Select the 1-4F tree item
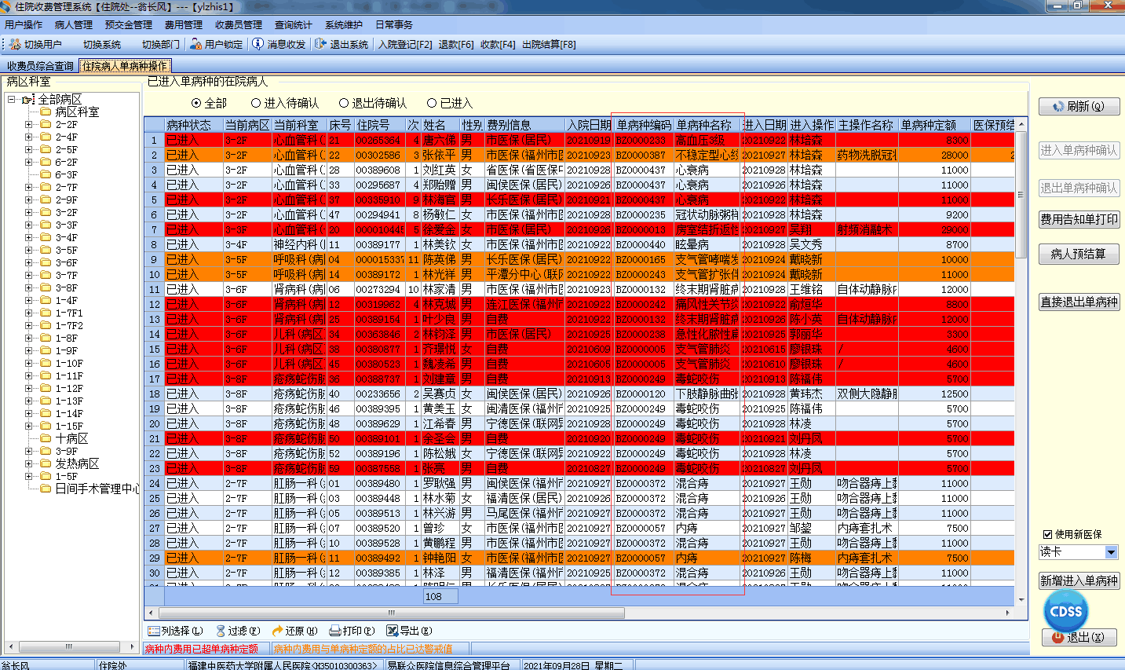Screen dimensions: 1125x670 coord(67,300)
